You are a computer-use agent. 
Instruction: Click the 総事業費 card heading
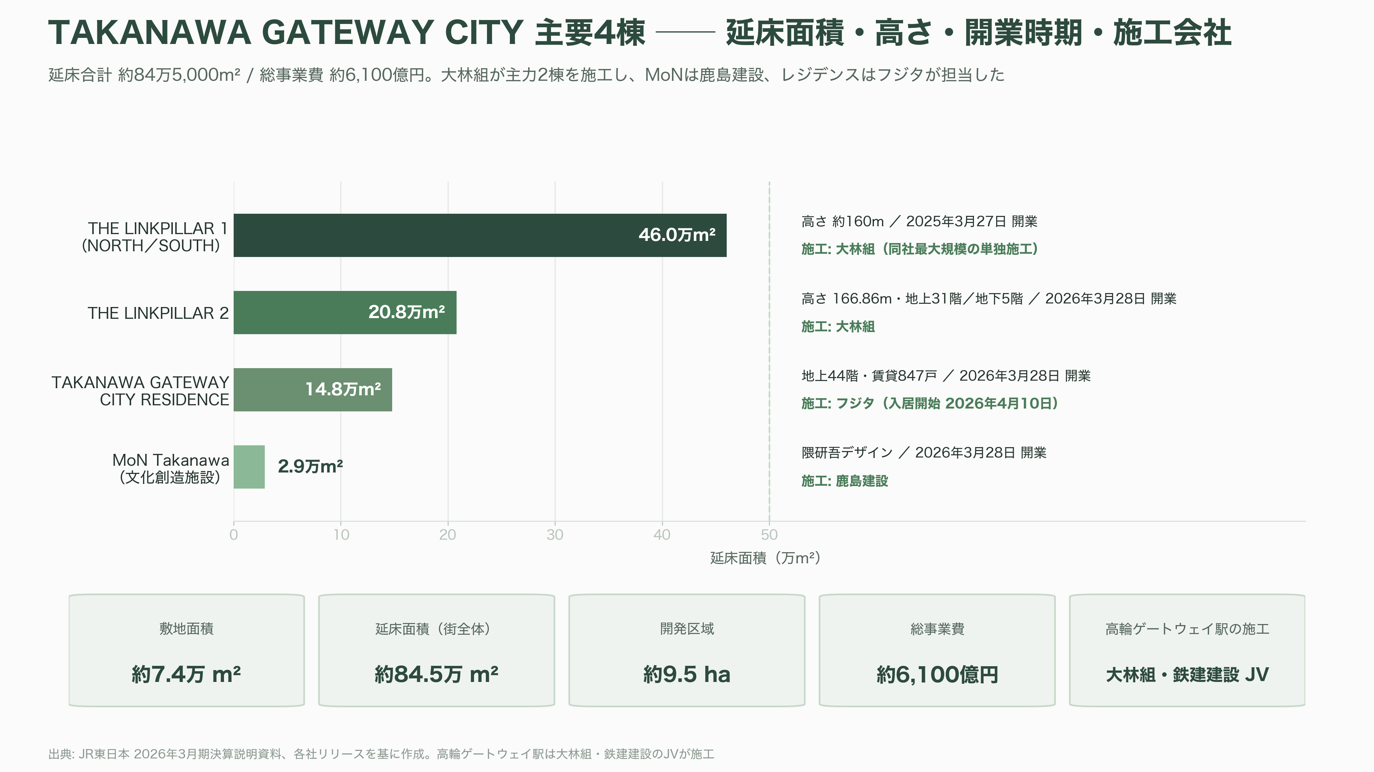coord(937,629)
